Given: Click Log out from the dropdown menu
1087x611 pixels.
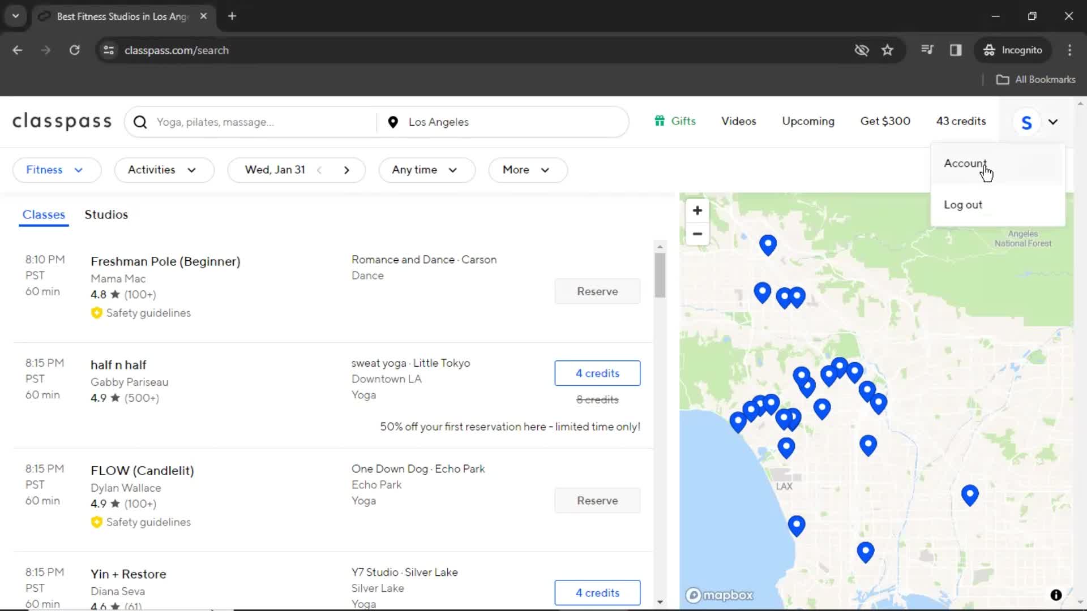Looking at the screenshot, I should (x=964, y=204).
